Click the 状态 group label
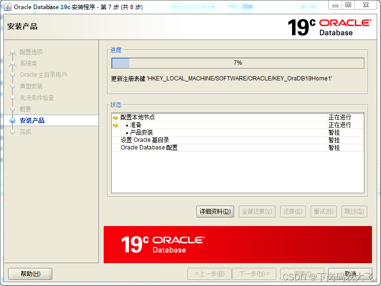381x286 pixels. coord(116,105)
